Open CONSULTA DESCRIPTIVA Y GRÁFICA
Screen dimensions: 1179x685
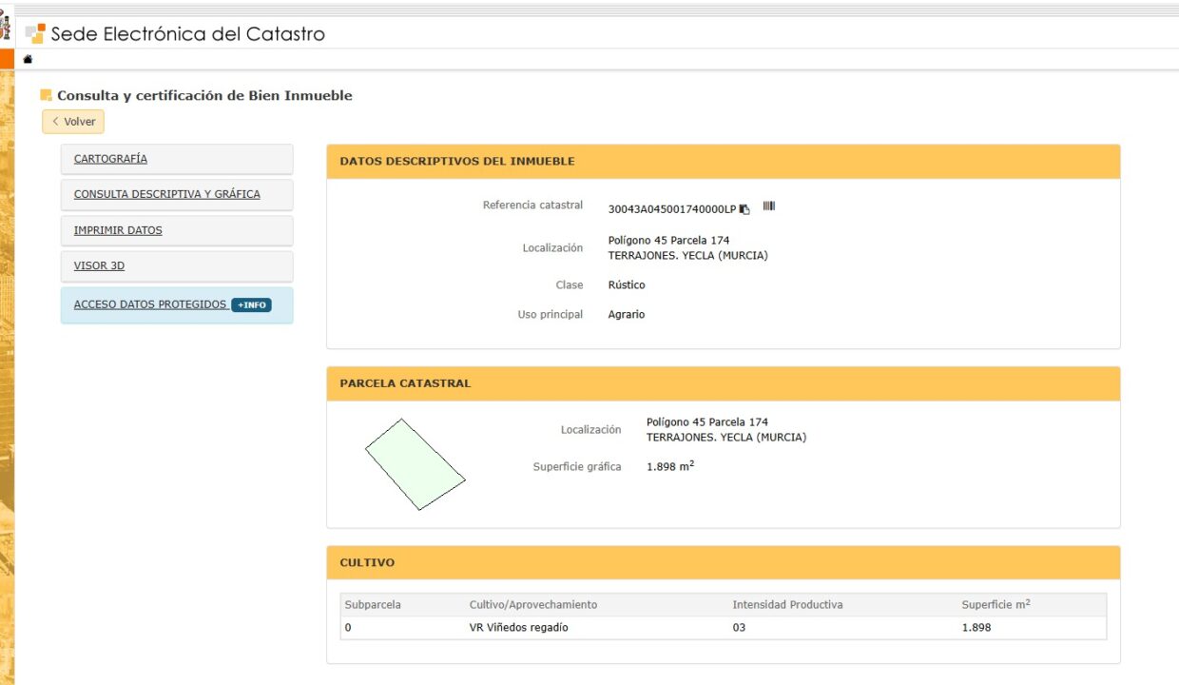pyautogui.click(x=177, y=194)
